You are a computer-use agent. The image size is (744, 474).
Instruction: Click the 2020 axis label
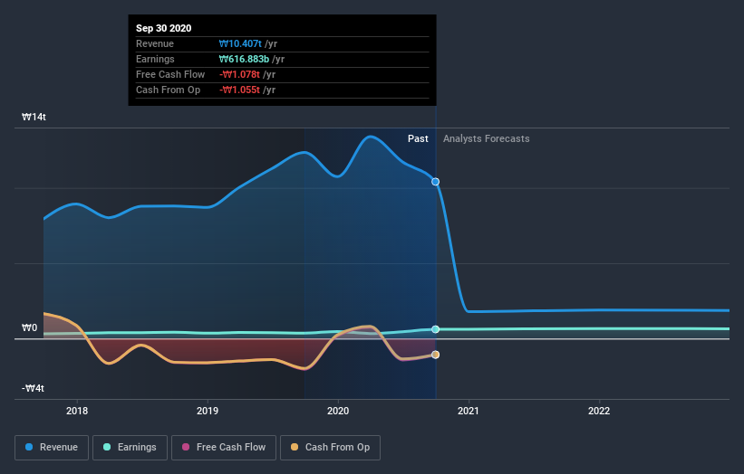point(338,411)
